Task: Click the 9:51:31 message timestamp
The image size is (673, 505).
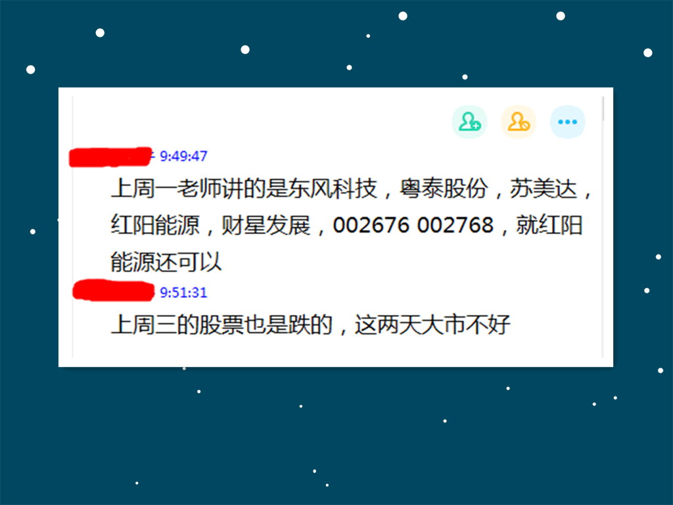Action: click(x=184, y=293)
